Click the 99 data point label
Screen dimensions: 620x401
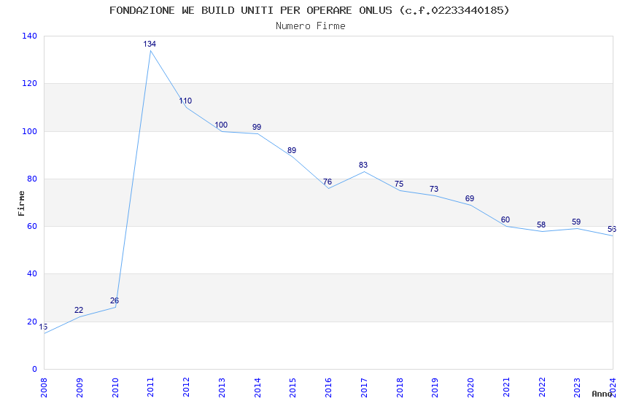pos(257,127)
